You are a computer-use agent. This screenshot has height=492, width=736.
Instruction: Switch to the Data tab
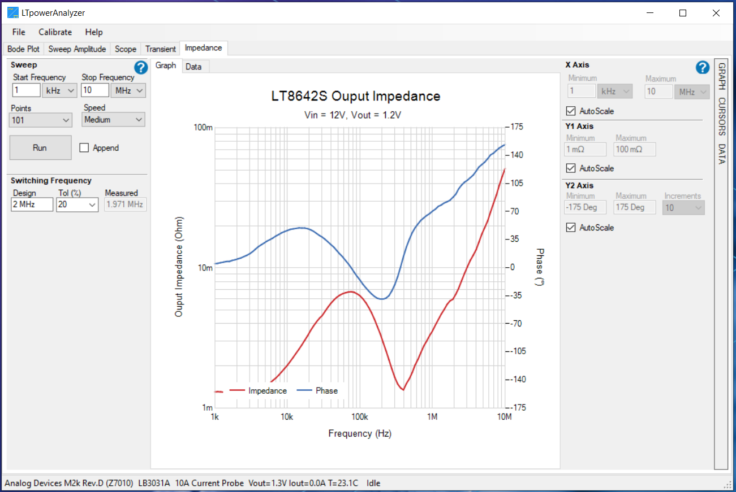(195, 66)
